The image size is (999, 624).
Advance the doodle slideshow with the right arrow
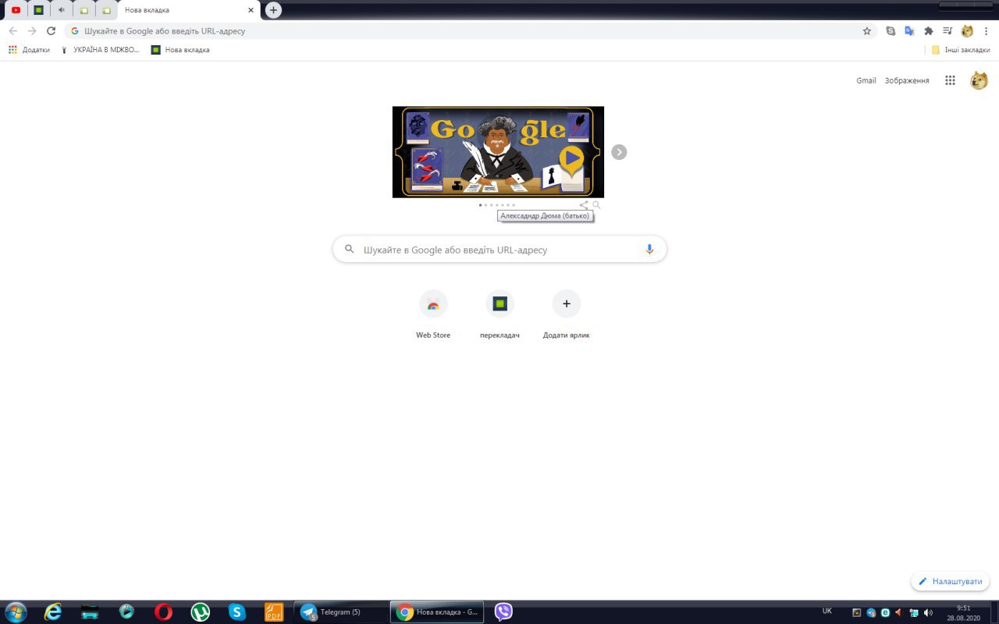coord(619,152)
